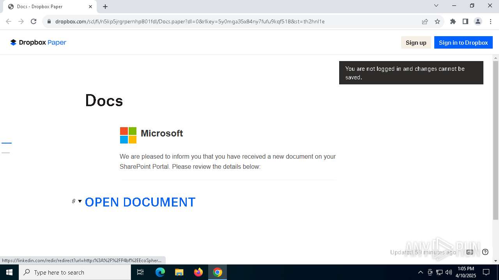Click the network tray icon
Screen dimensions: 499x280
(x=439, y=272)
